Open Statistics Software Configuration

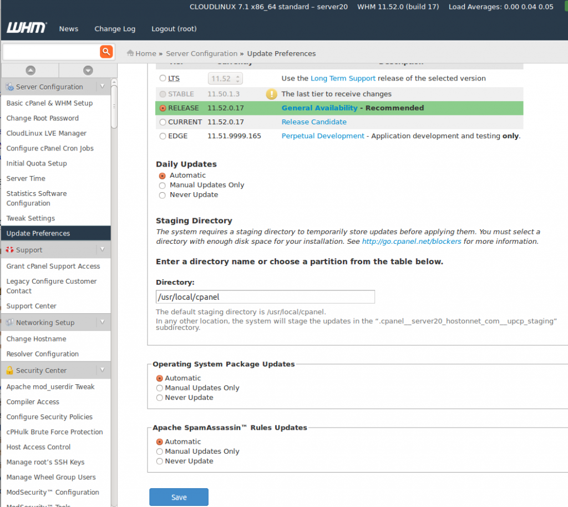click(x=37, y=198)
